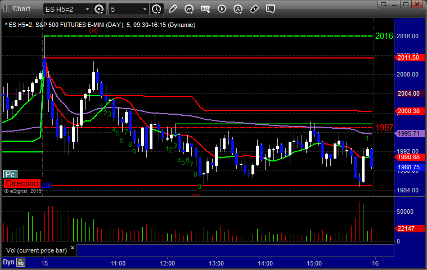Click the red 1997 level label
The width and height of the screenshot is (427, 270).
pos(384,127)
